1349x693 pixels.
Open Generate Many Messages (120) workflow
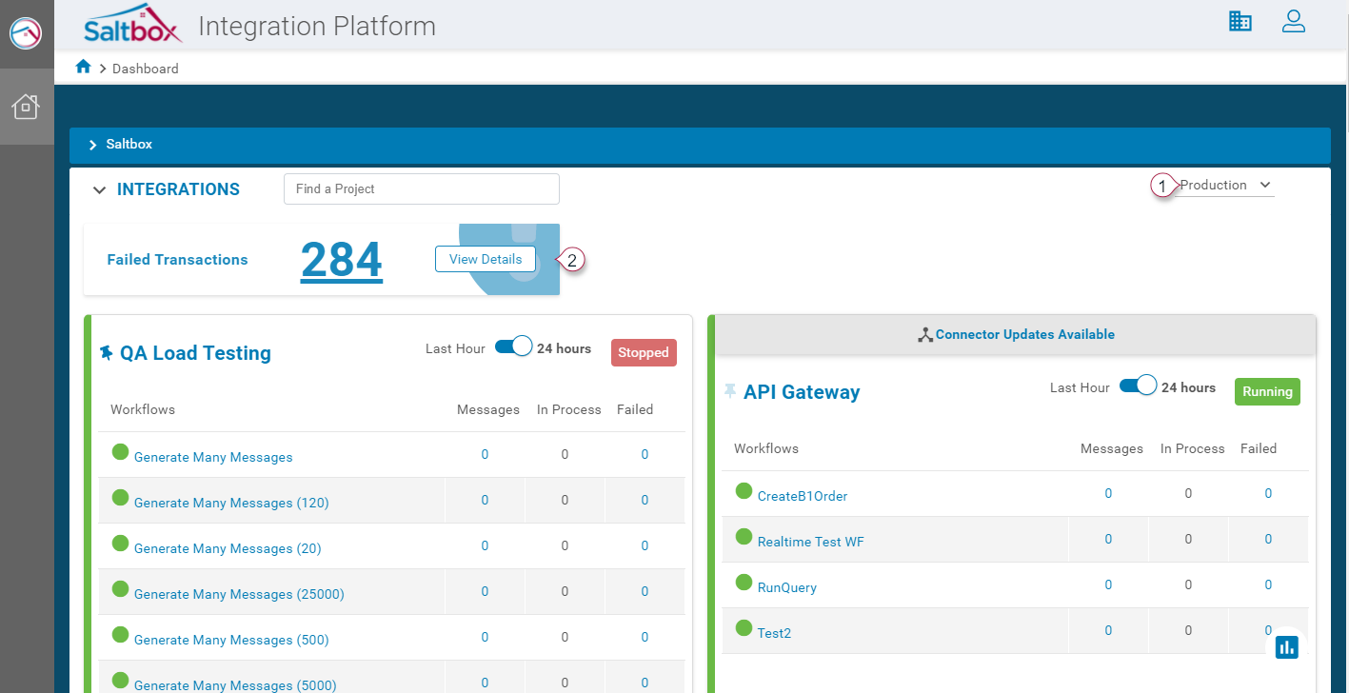(231, 503)
